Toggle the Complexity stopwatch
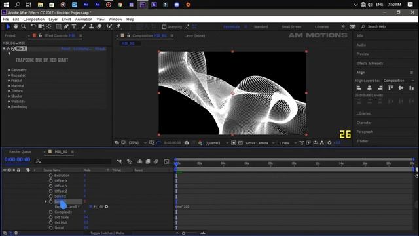The height and width of the screenshot is (236, 419). coord(51,212)
